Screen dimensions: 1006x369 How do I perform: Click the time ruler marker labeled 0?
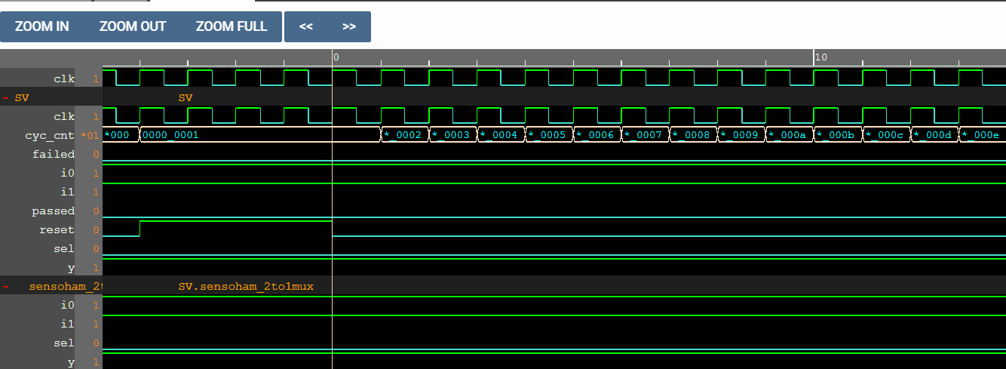pyautogui.click(x=336, y=57)
